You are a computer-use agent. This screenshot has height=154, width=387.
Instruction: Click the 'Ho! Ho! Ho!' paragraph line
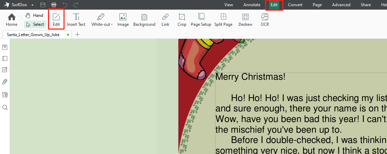tap(309, 98)
